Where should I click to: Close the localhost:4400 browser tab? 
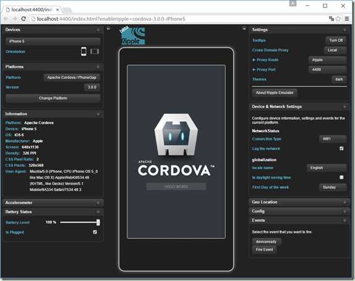point(58,9)
